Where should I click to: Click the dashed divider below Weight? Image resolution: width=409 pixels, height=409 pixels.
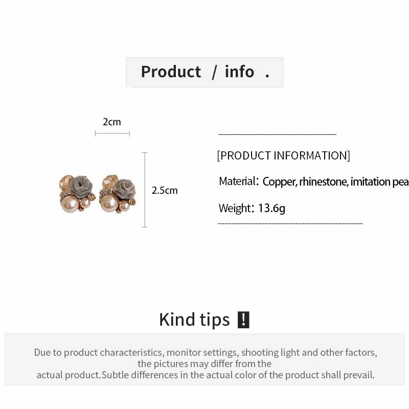pos(290,223)
